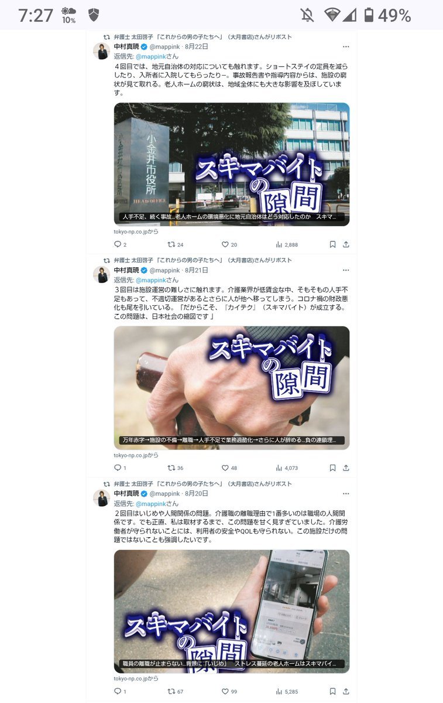Viewport: 443px width, 703px height.
Task: Repost the August 22 tweet
Action: [x=171, y=244]
